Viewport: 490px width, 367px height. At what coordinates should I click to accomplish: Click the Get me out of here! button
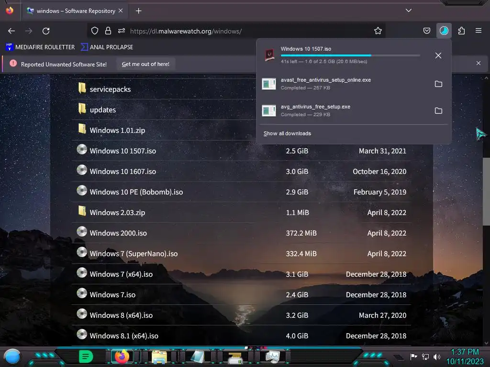click(145, 64)
